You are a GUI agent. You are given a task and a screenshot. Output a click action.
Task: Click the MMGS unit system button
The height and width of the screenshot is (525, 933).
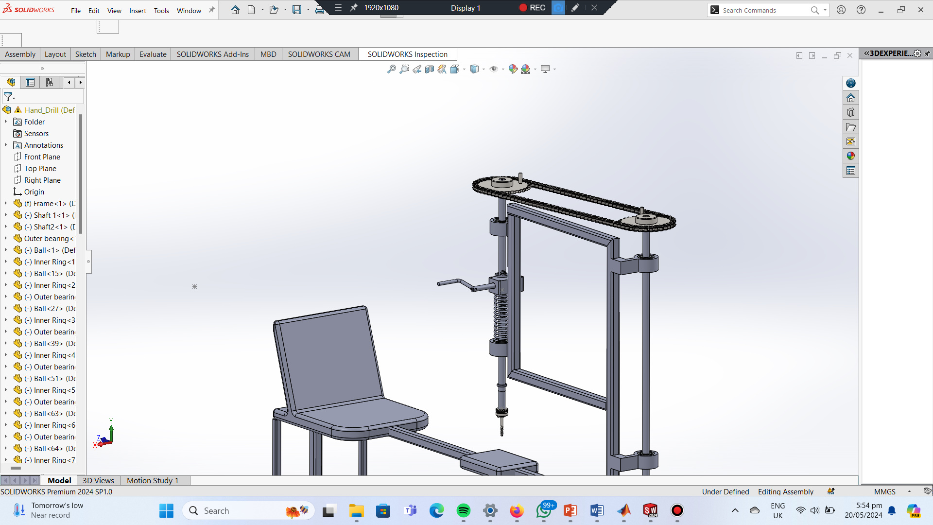click(884, 491)
